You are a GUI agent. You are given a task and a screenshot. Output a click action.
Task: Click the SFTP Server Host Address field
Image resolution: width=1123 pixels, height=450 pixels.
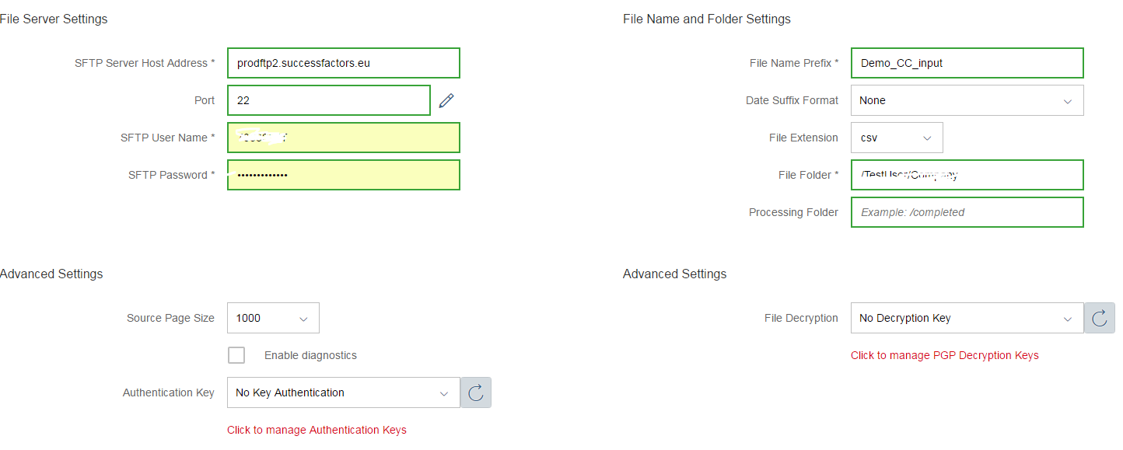[x=343, y=63]
